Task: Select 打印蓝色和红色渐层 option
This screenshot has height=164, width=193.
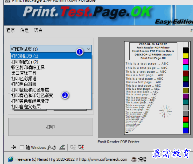Action: pyautogui.click(x=51, y=90)
